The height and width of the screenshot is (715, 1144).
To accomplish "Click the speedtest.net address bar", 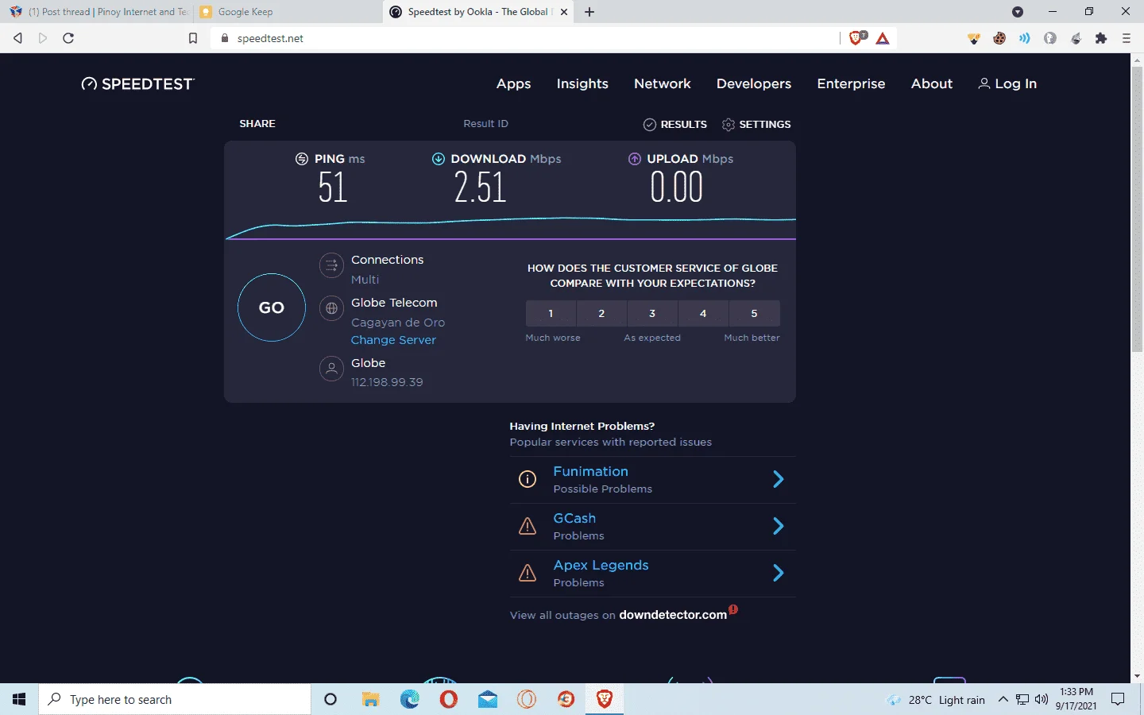I will pos(524,38).
